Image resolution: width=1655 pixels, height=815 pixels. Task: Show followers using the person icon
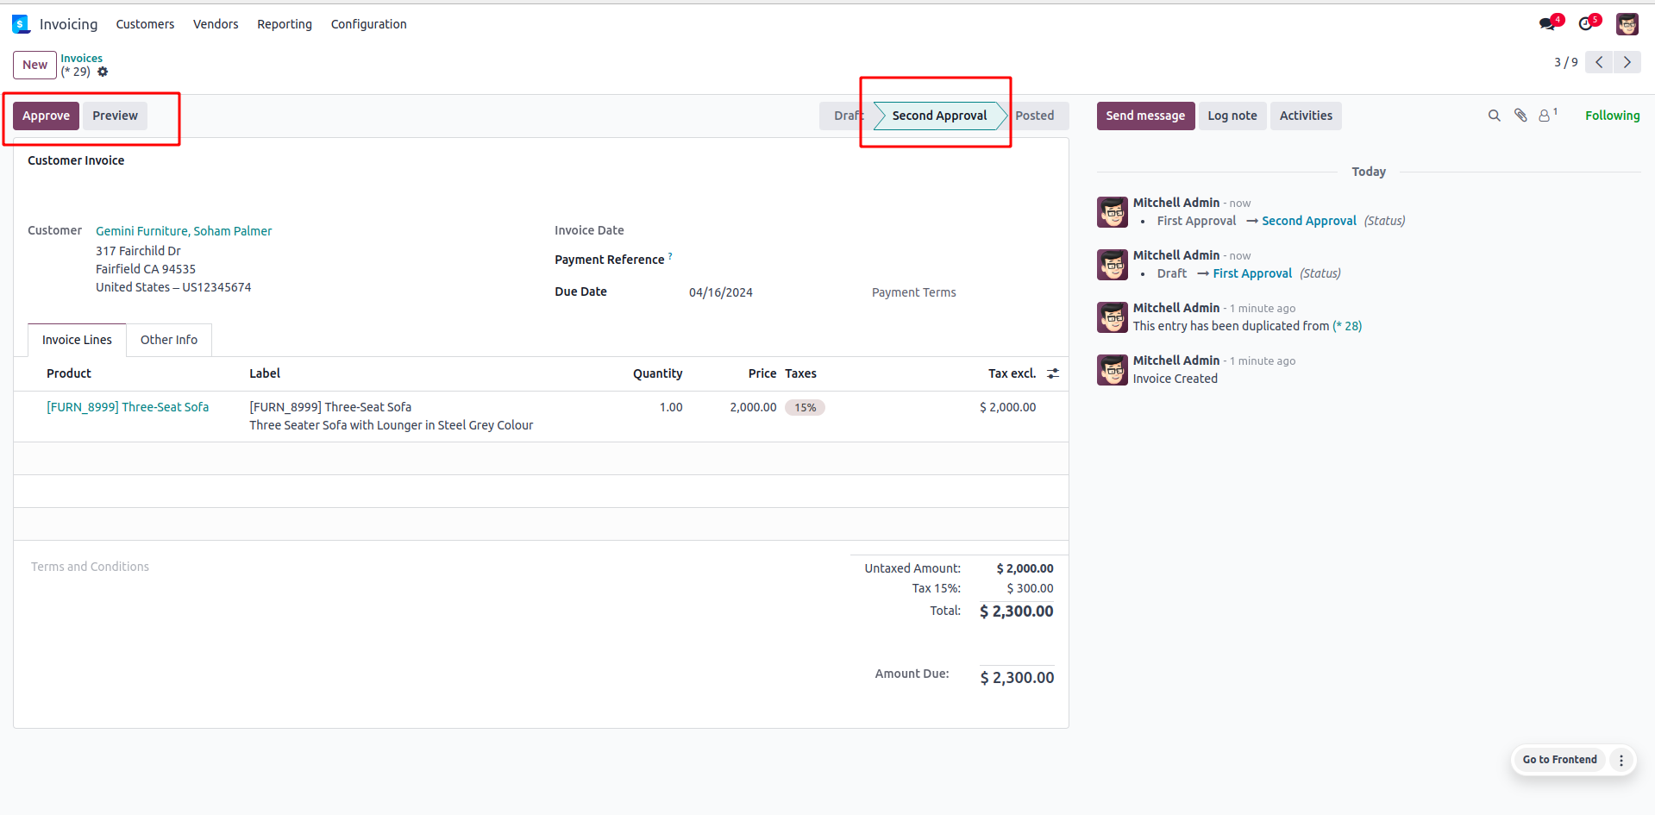click(x=1547, y=116)
